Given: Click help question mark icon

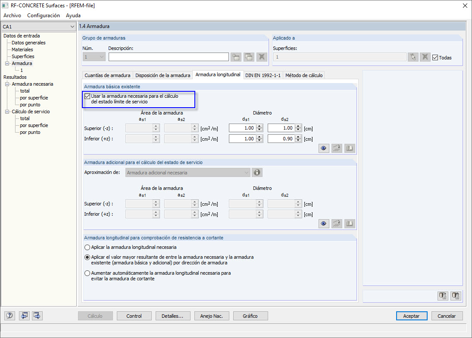Looking at the screenshot, I should tap(9, 316).
